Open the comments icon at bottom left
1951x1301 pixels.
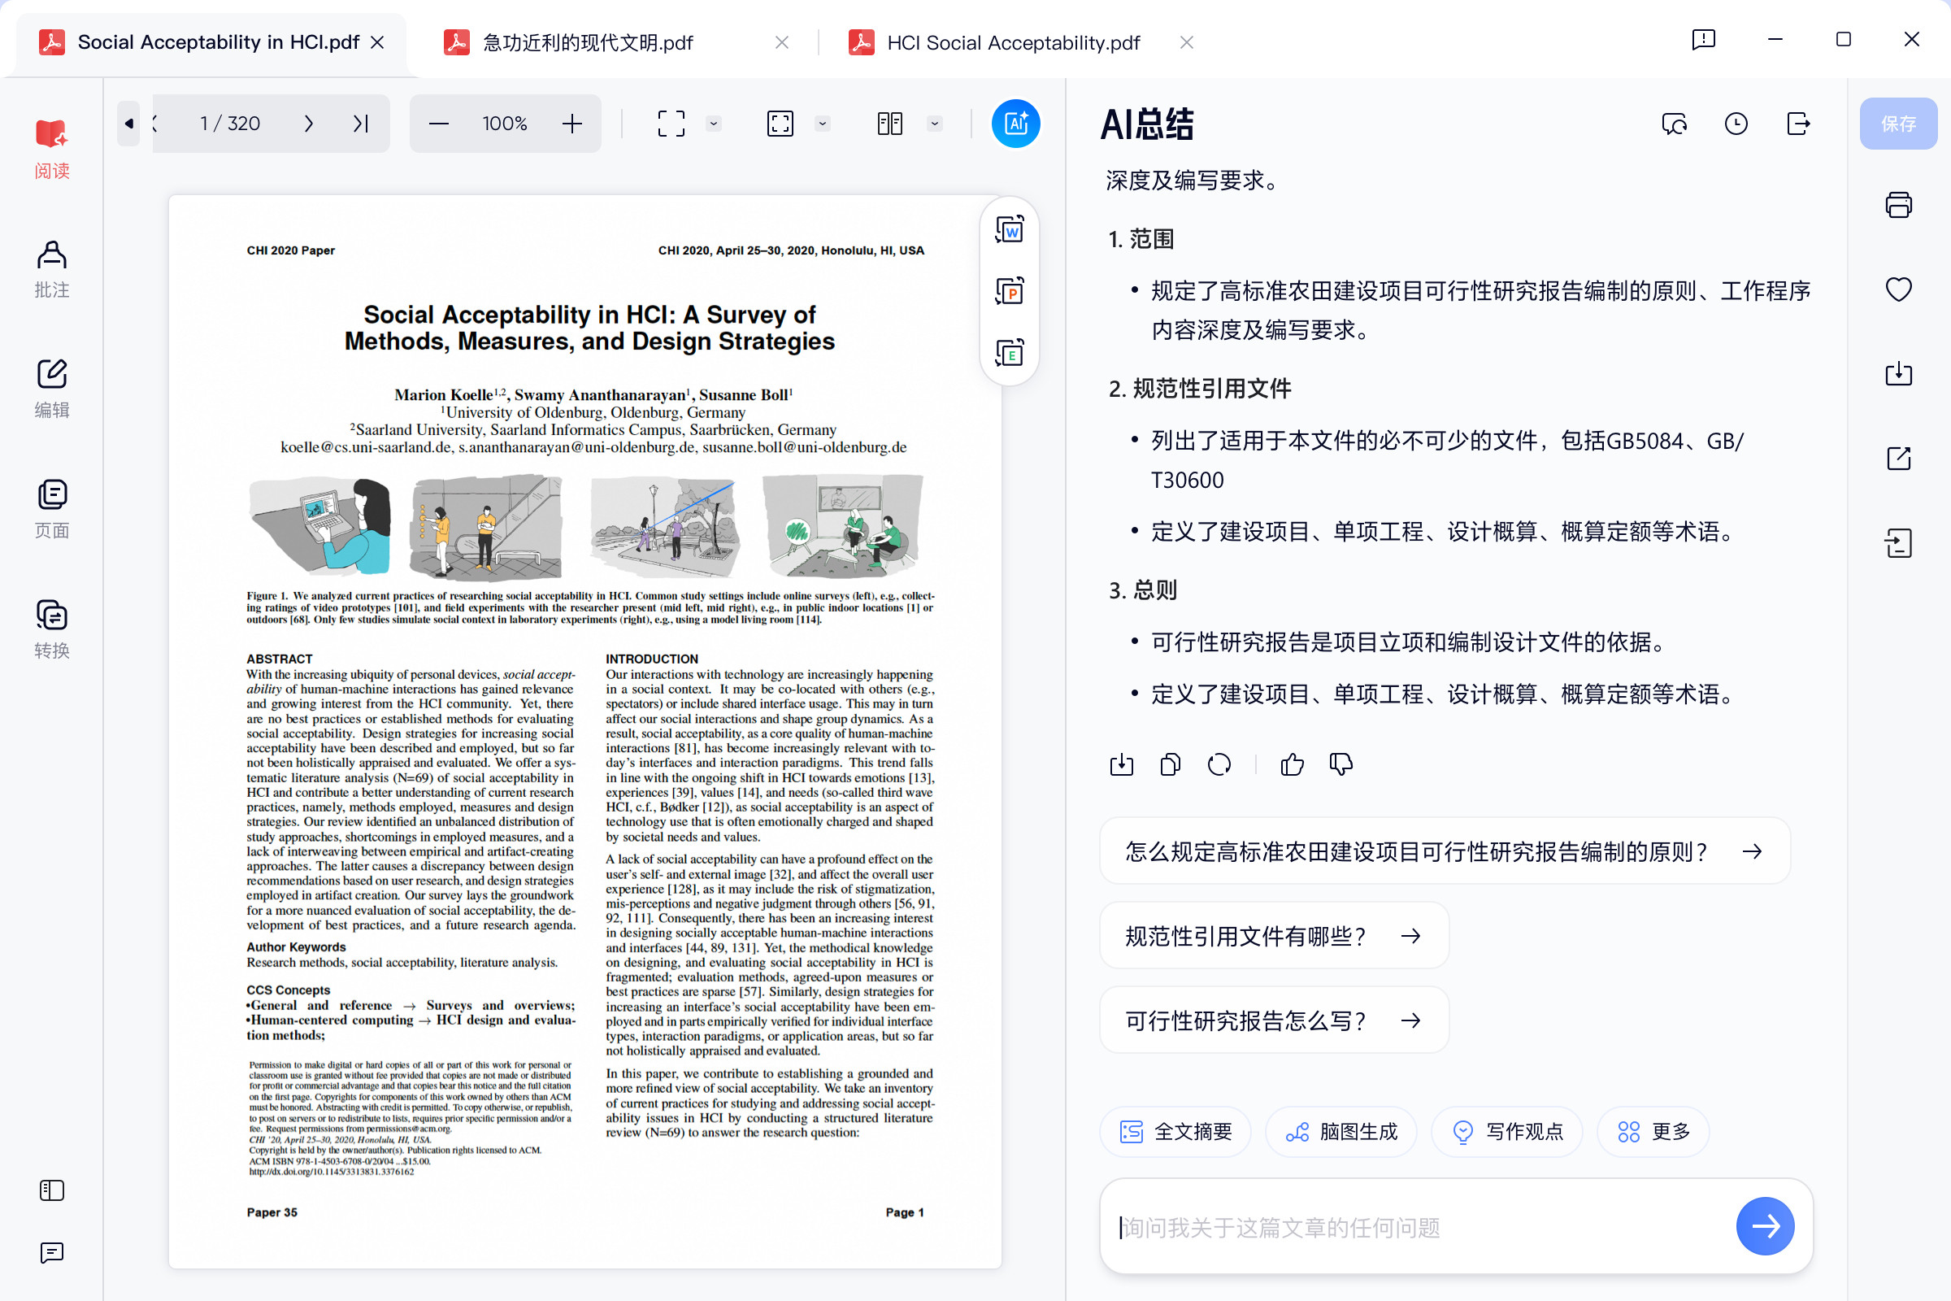pos(51,1252)
